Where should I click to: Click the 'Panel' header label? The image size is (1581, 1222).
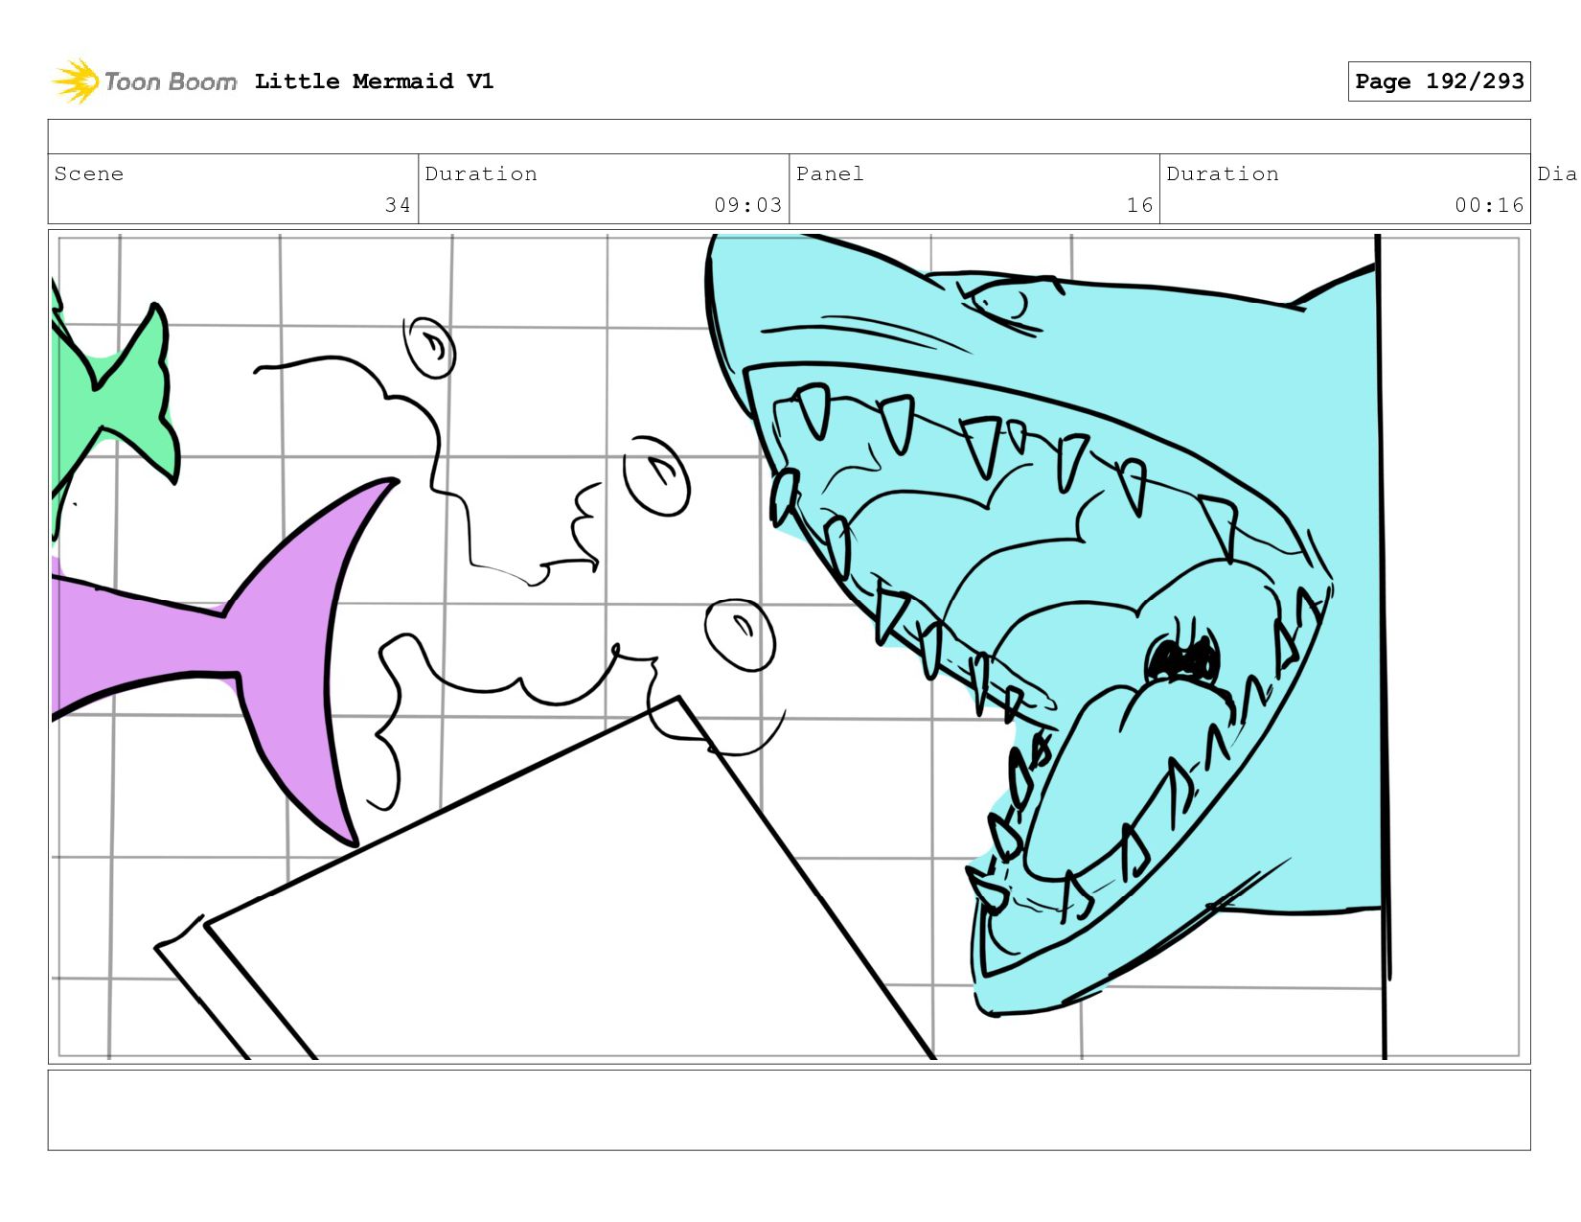click(x=830, y=173)
